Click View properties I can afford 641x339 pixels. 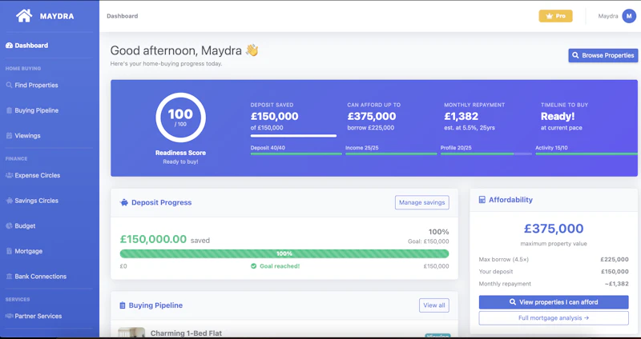pyautogui.click(x=554, y=302)
